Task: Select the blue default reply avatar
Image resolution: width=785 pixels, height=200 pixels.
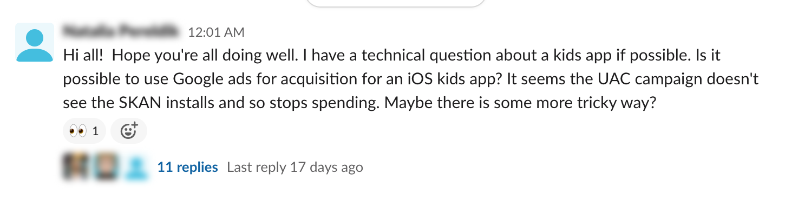Action: pyautogui.click(x=137, y=167)
